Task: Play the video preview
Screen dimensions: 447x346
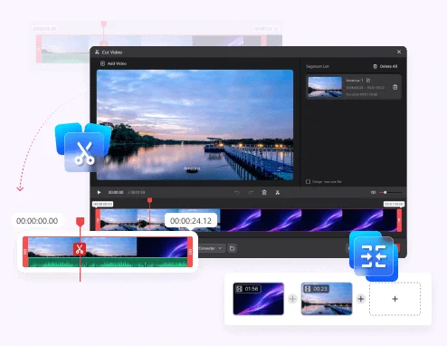Action: (x=99, y=192)
